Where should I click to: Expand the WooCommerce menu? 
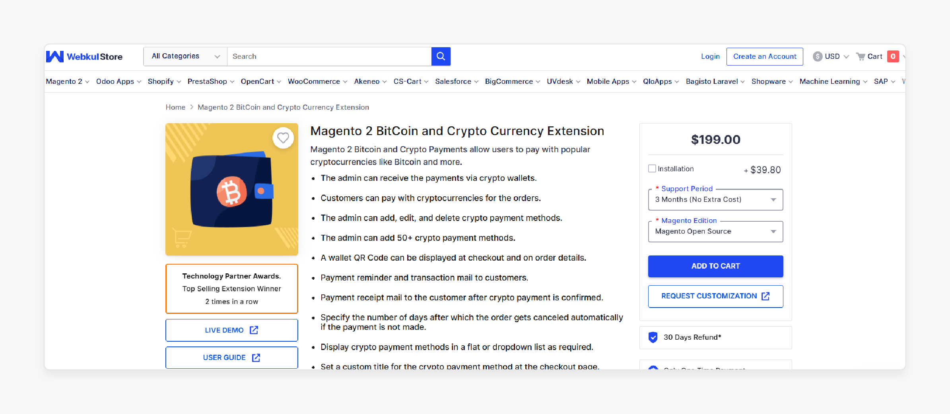point(317,81)
